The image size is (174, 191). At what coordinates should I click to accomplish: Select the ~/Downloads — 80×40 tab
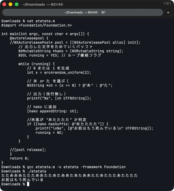82,12
